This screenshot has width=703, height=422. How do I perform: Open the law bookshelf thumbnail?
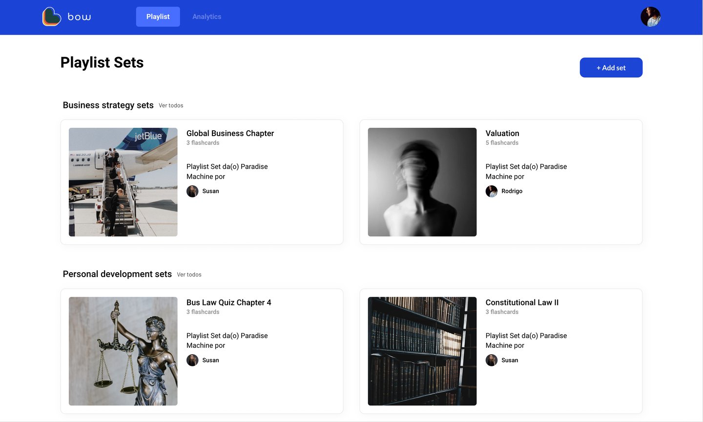(x=422, y=351)
